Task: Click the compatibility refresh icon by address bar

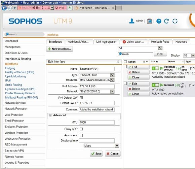Action: click(70, 8)
